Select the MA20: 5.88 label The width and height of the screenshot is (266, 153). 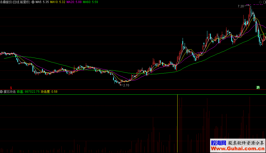pos(74,2)
